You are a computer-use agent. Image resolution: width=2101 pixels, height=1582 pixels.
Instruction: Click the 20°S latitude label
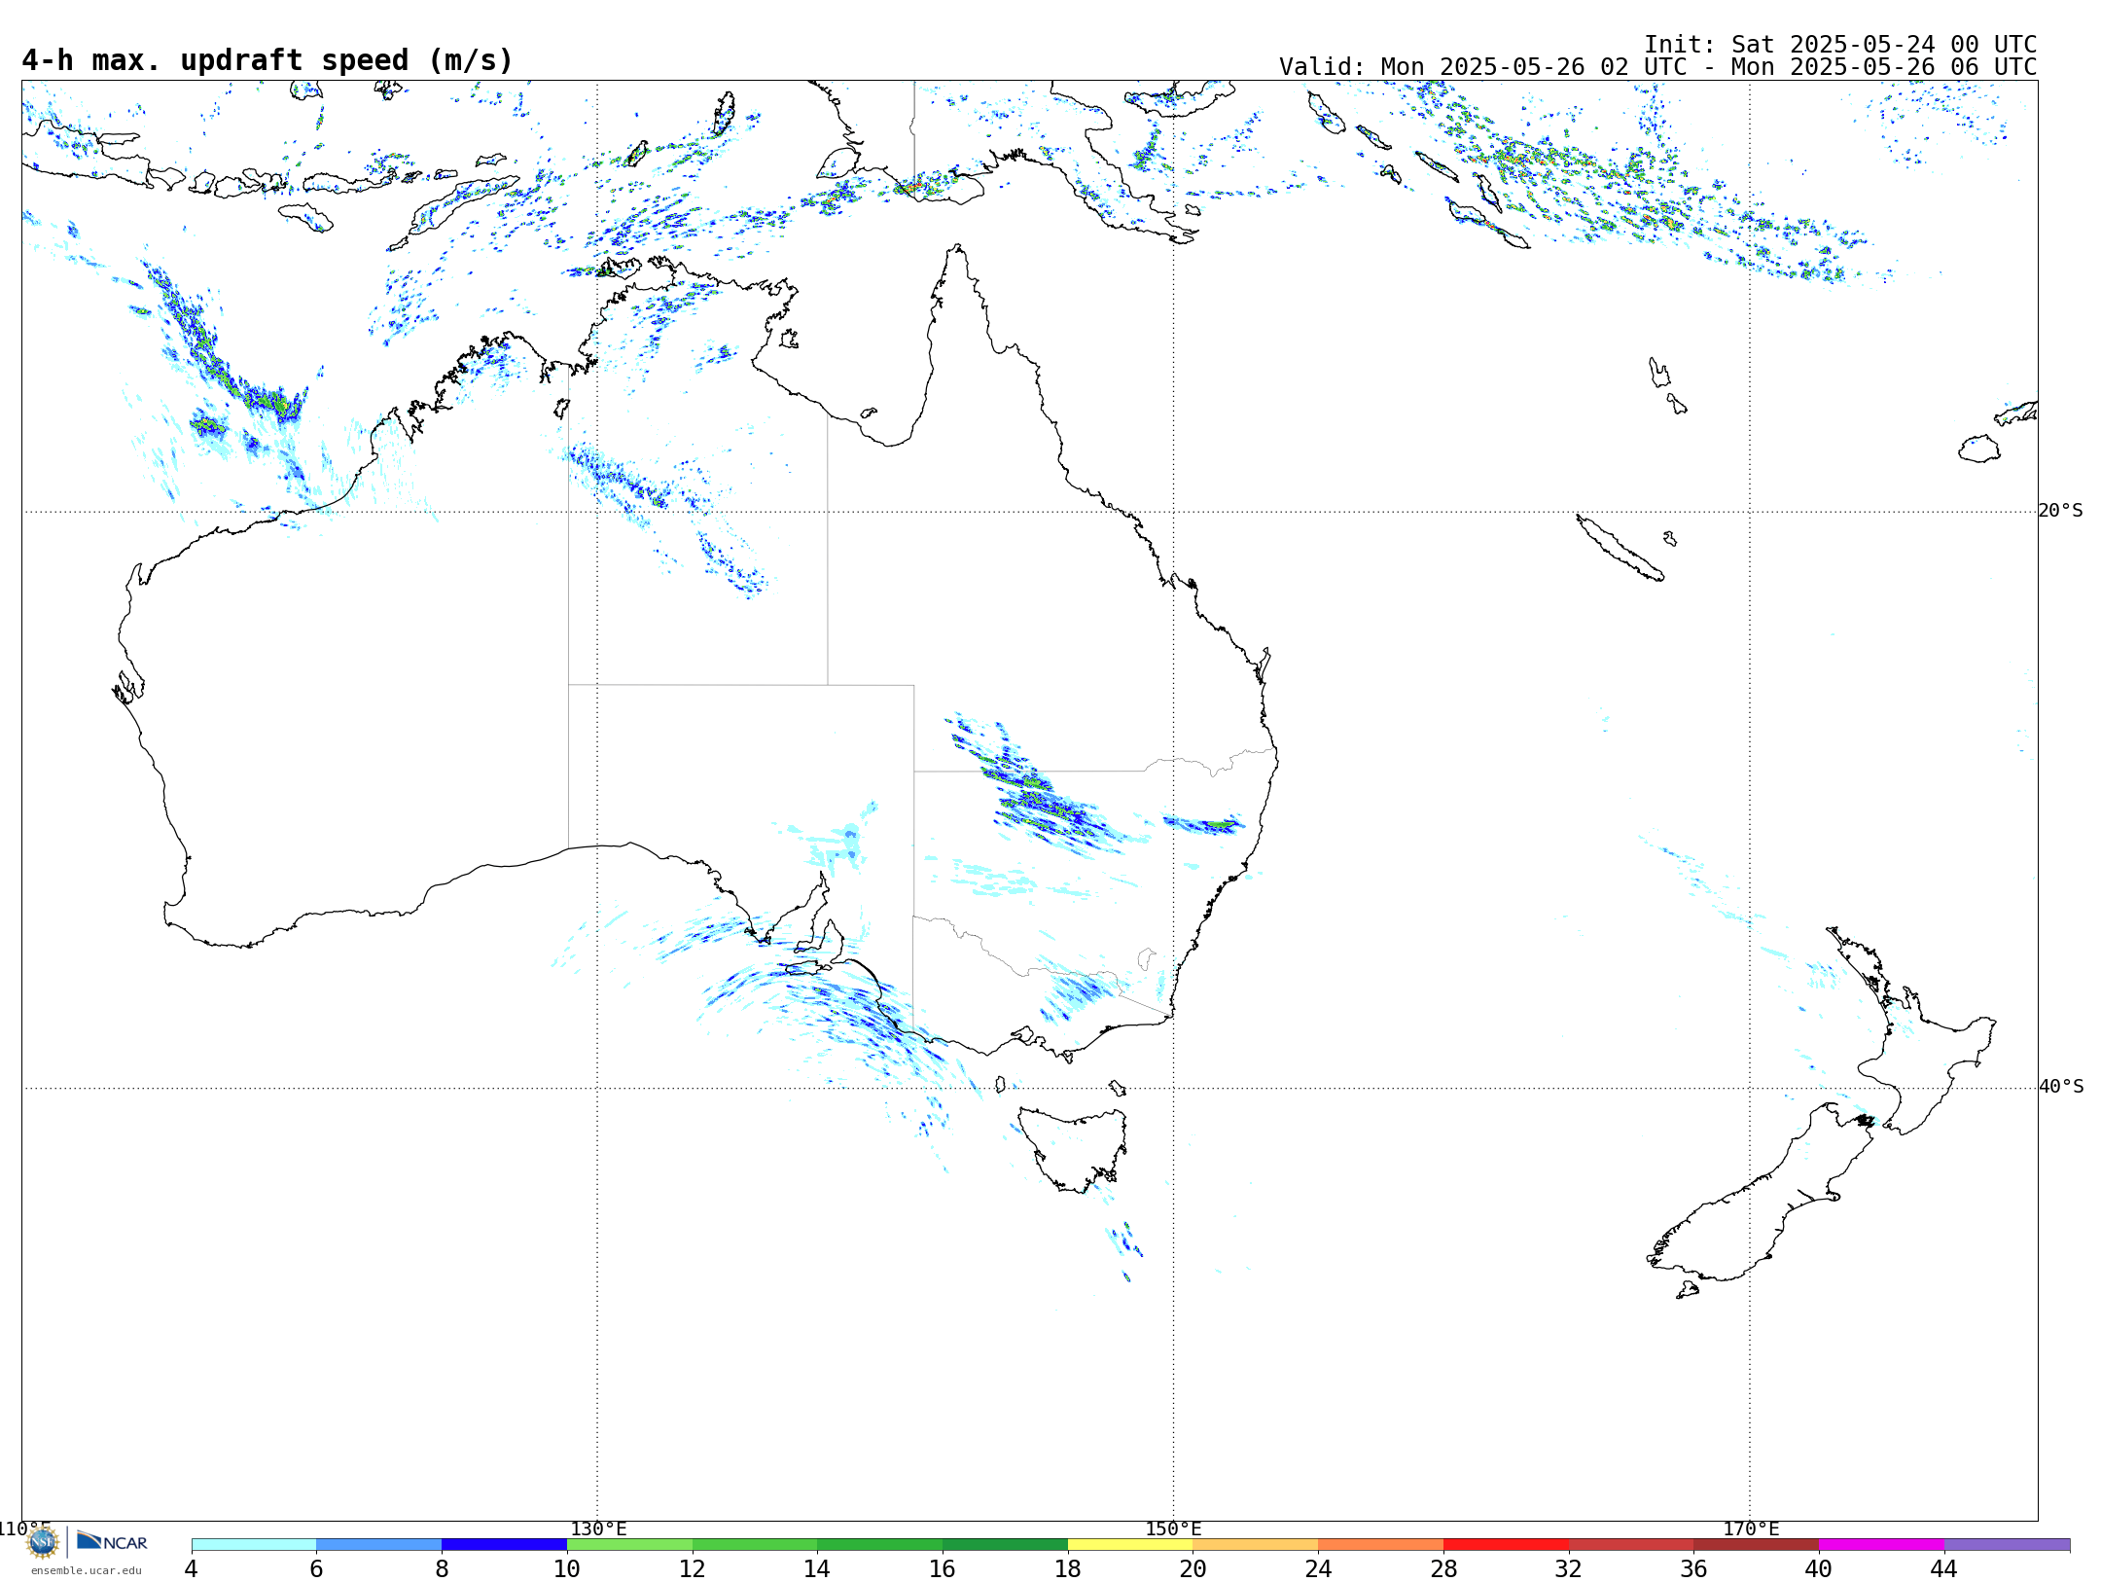coord(2061,511)
